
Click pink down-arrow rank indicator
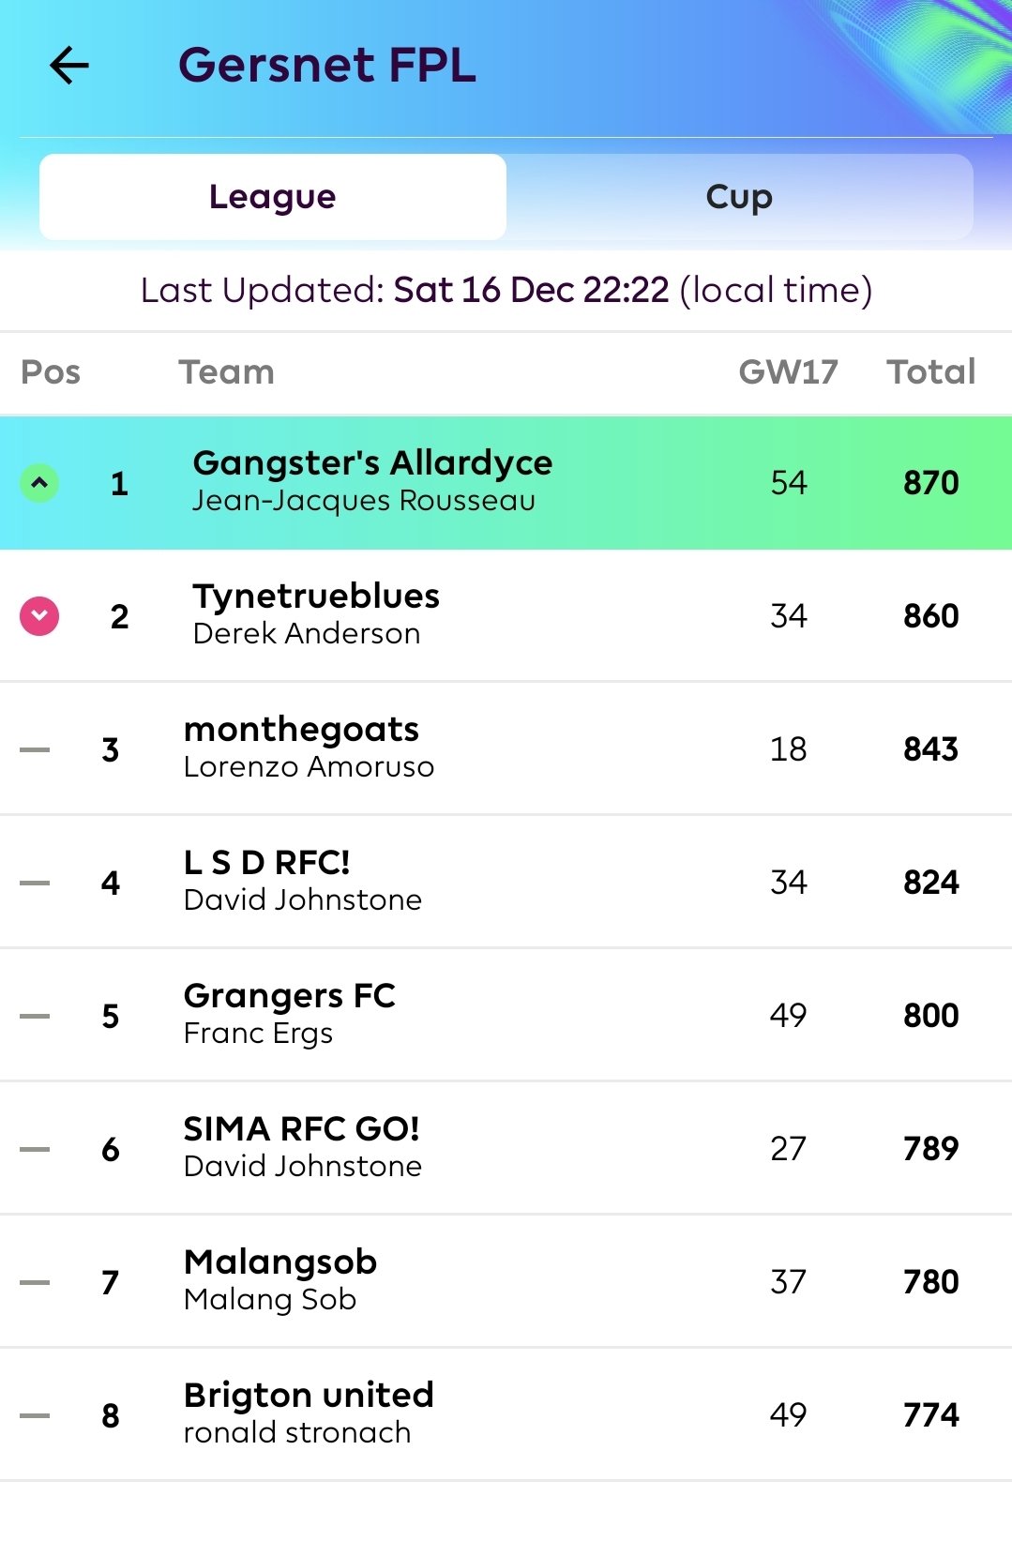coord(39,616)
